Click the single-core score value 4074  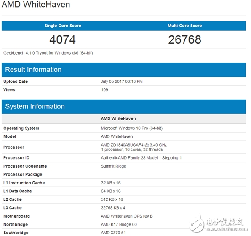click(63, 39)
